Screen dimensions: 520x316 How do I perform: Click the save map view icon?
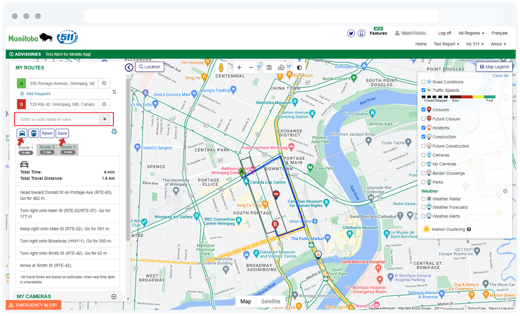[269, 67]
